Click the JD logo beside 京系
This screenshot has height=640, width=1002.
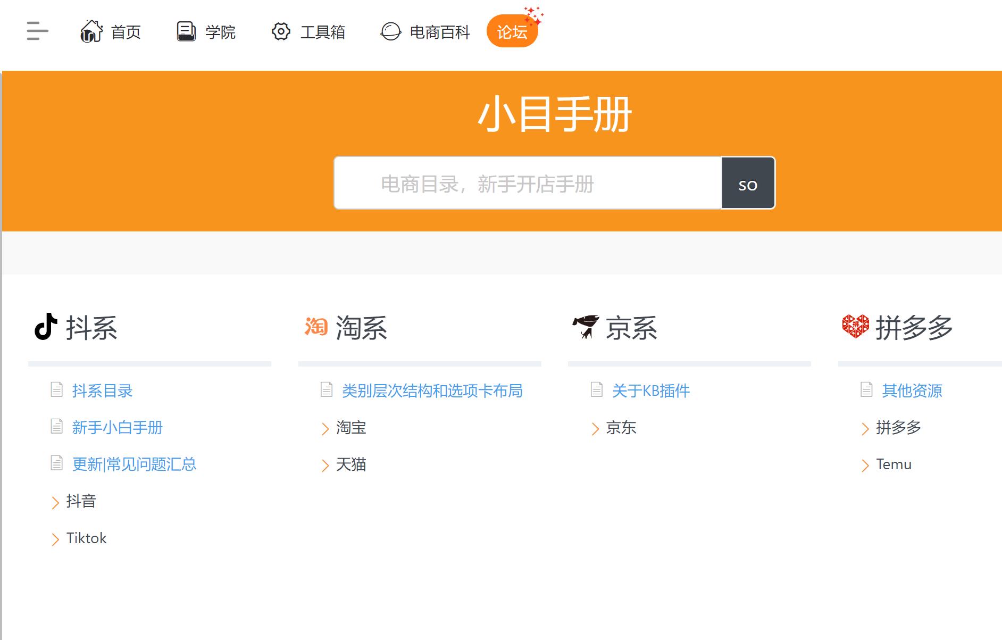[586, 327]
